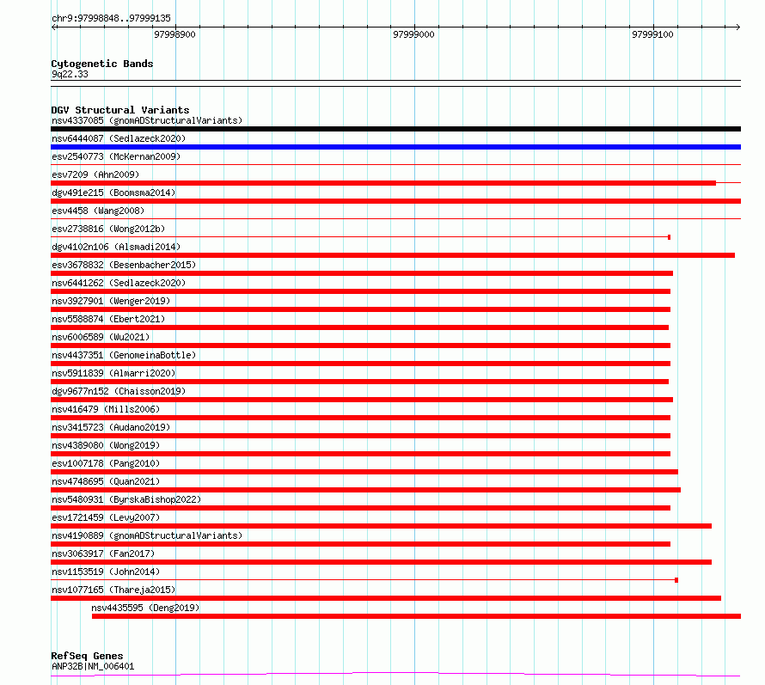Click the RefSeq Genes track title
The height and width of the screenshot is (685, 765).
[87, 656]
